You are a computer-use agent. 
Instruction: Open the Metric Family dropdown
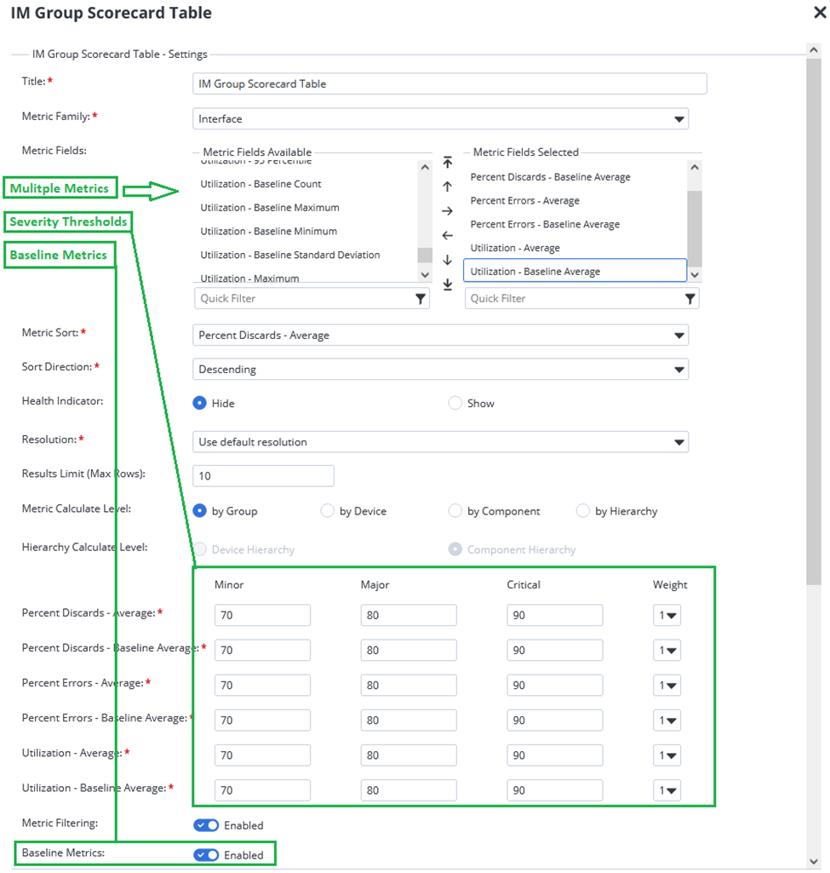(x=440, y=119)
